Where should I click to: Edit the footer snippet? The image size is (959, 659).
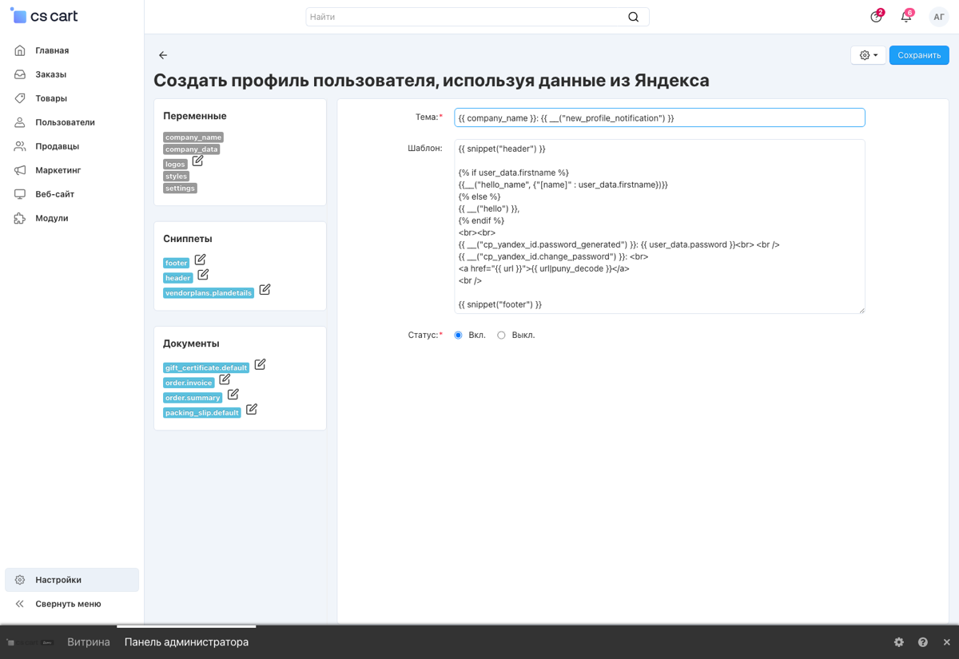click(x=201, y=260)
